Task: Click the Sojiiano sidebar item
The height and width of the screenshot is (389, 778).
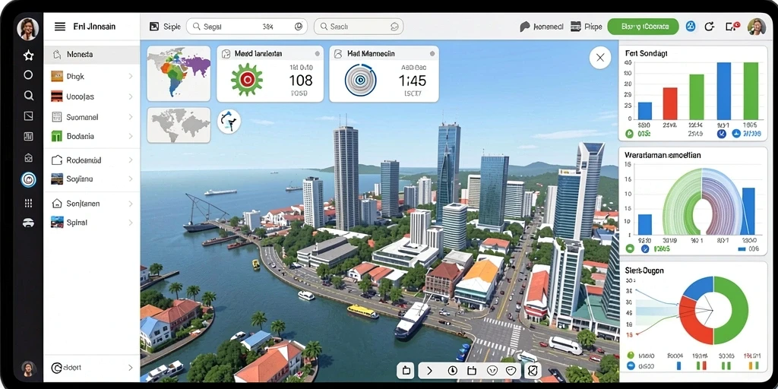Action: [92, 179]
